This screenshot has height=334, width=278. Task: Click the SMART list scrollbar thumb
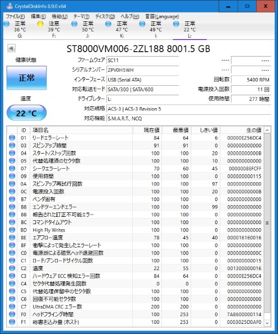click(267, 223)
